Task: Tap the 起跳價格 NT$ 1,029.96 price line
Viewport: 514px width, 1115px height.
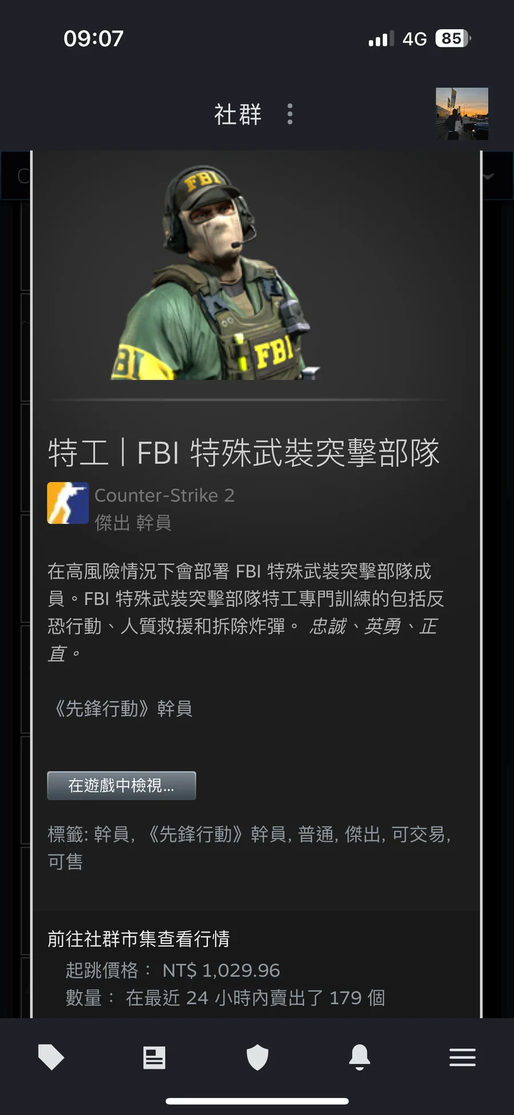Action: (x=173, y=970)
